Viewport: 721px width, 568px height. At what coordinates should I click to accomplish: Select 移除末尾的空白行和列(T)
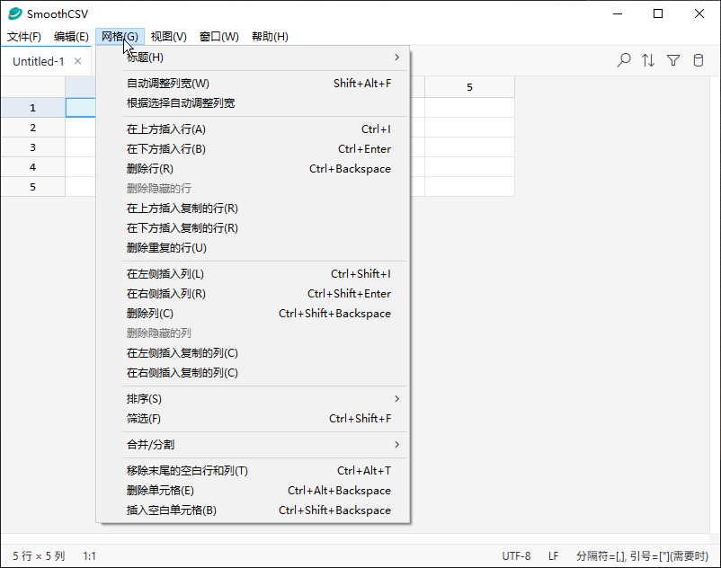pyautogui.click(x=187, y=471)
